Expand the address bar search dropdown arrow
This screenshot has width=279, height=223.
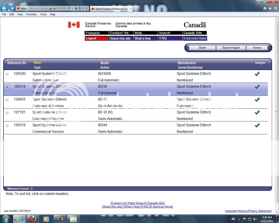[x=73, y=8]
